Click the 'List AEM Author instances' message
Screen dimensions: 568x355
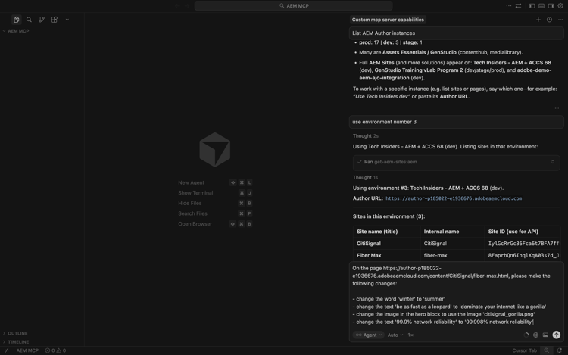457,33
